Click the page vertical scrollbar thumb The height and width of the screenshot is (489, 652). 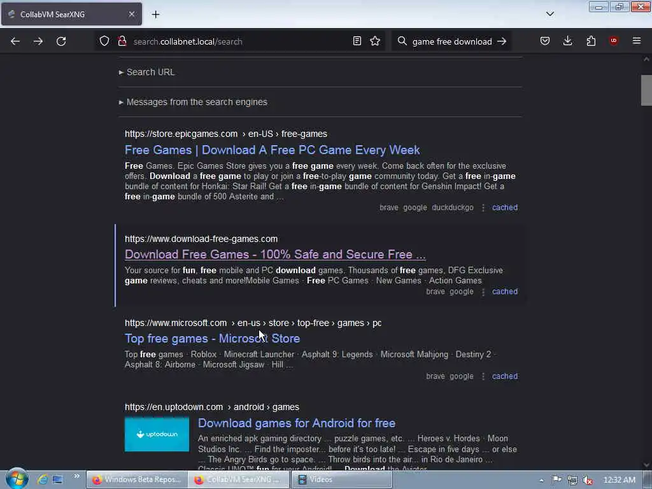(646, 90)
